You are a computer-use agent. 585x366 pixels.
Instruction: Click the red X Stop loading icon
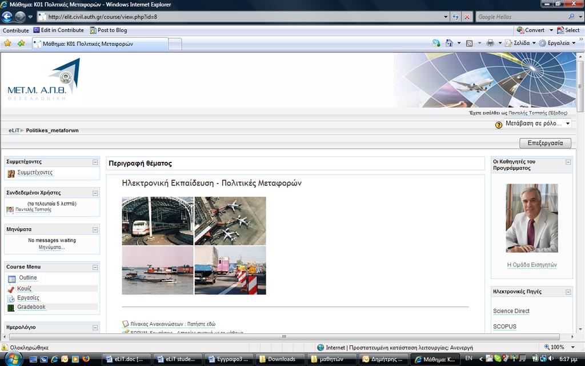[x=467, y=17]
